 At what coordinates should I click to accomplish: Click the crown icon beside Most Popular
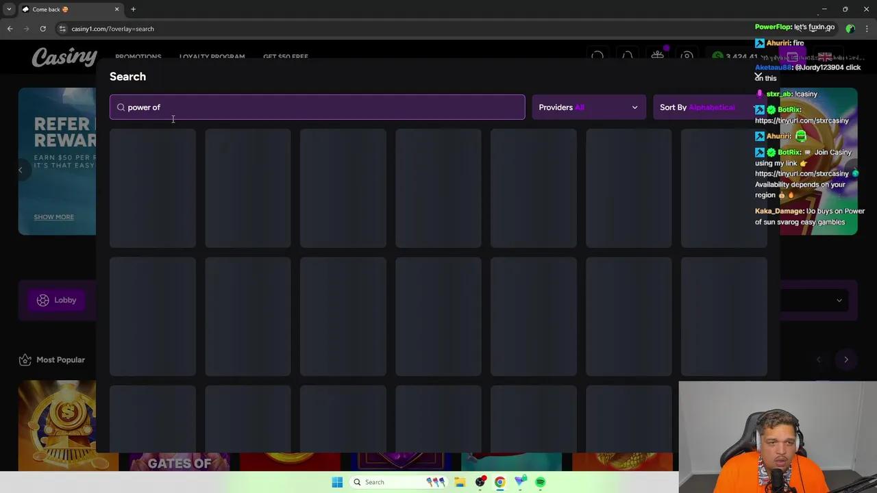click(25, 359)
